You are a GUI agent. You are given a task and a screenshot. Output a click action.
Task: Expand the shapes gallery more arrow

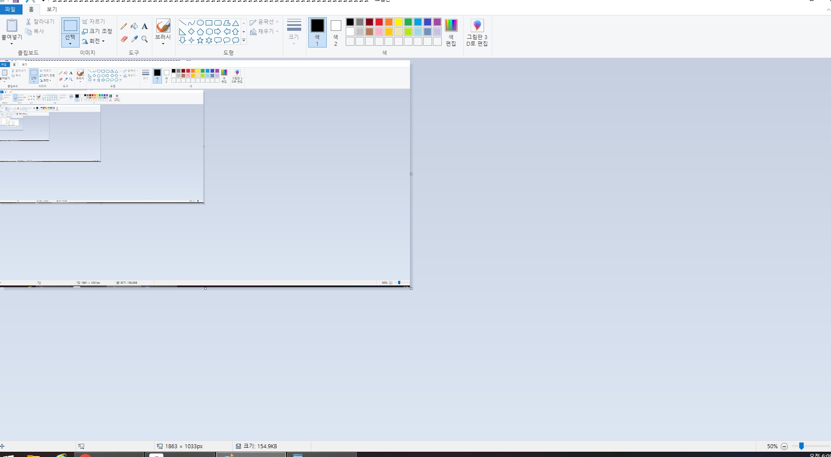coord(244,40)
